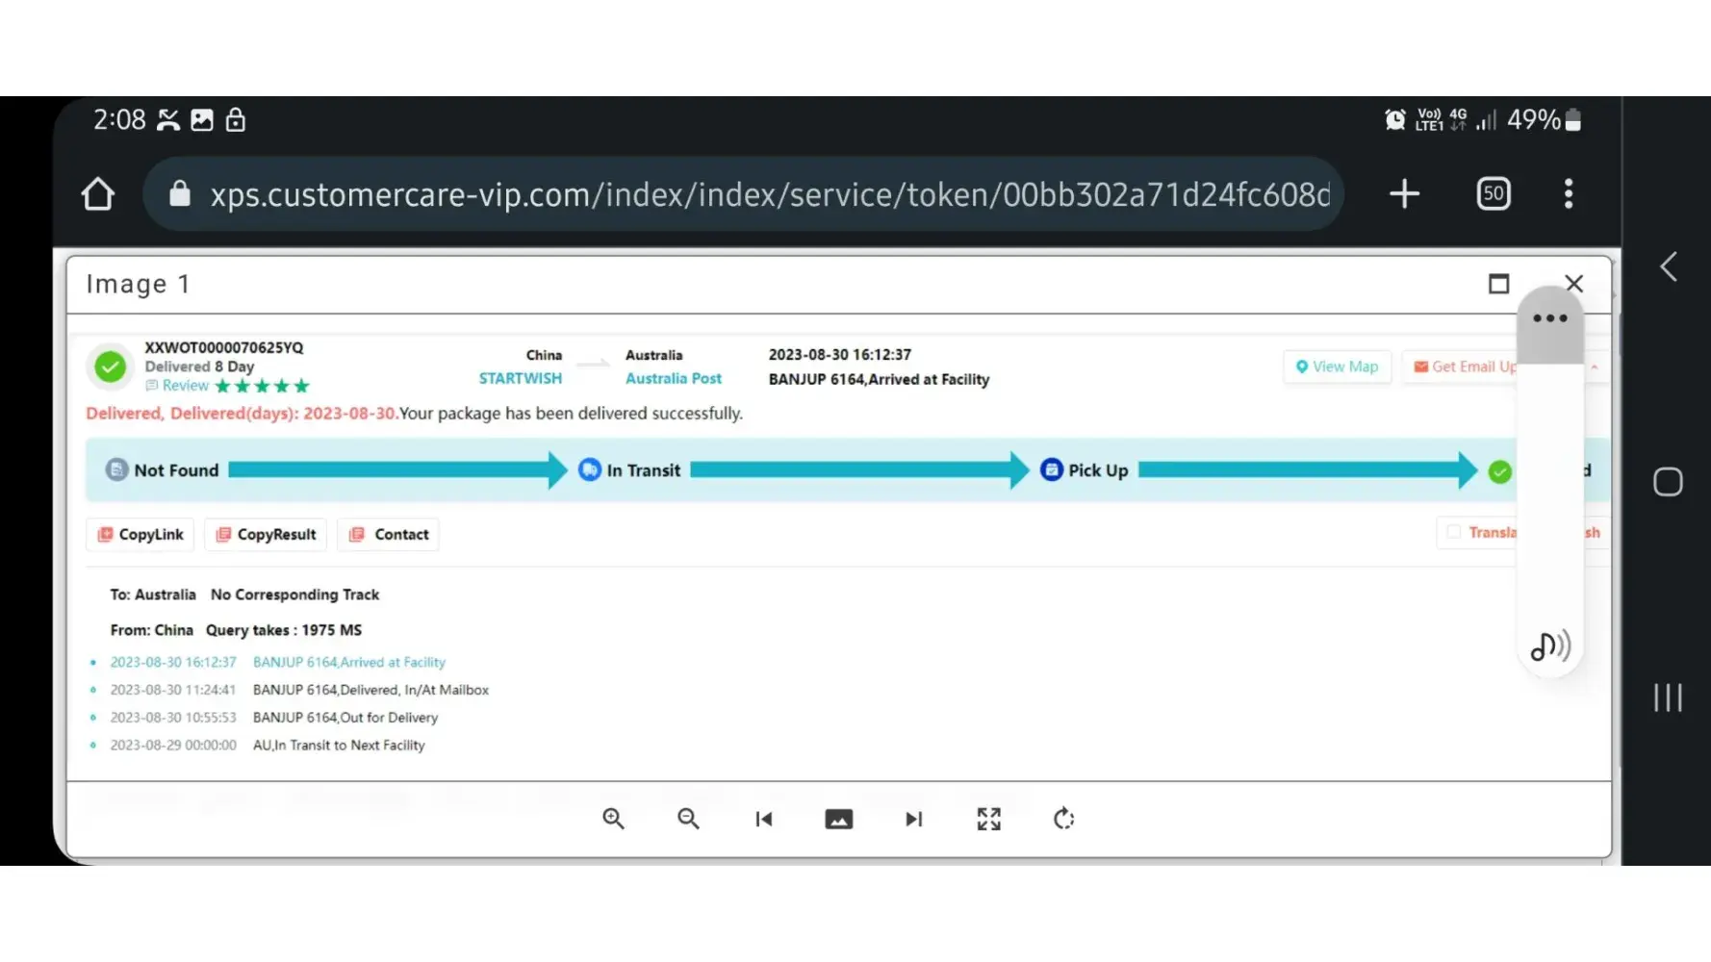Tap the browser home icon
Screen dimensions: 1711x962
[97, 194]
